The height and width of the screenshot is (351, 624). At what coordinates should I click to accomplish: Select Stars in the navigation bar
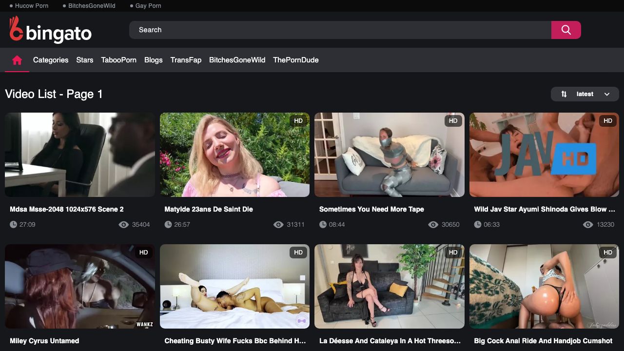pyautogui.click(x=85, y=60)
